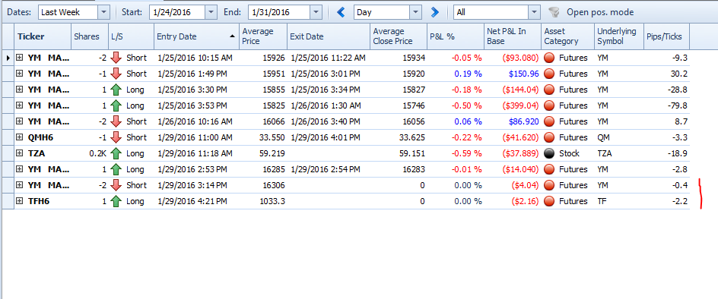This screenshot has width=718, height=299.
Task: Click red Futures dot in the ($14.040) row
Action: tap(548, 169)
